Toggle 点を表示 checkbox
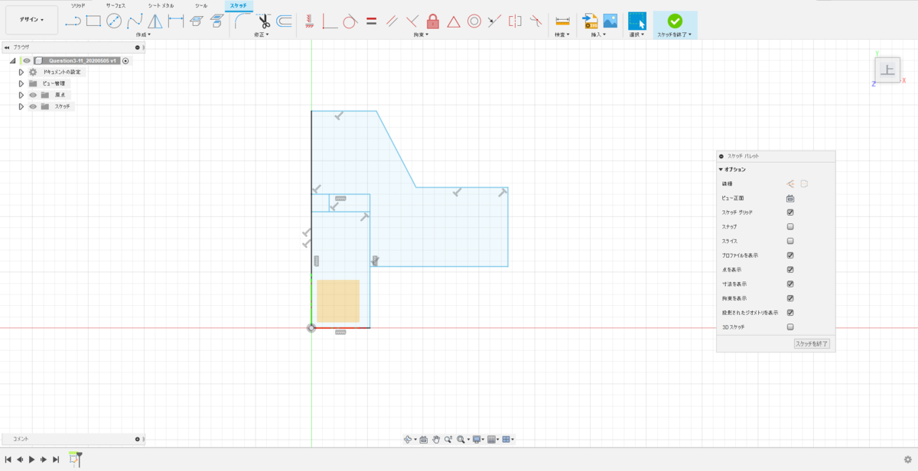The image size is (918, 471). coord(790,270)
